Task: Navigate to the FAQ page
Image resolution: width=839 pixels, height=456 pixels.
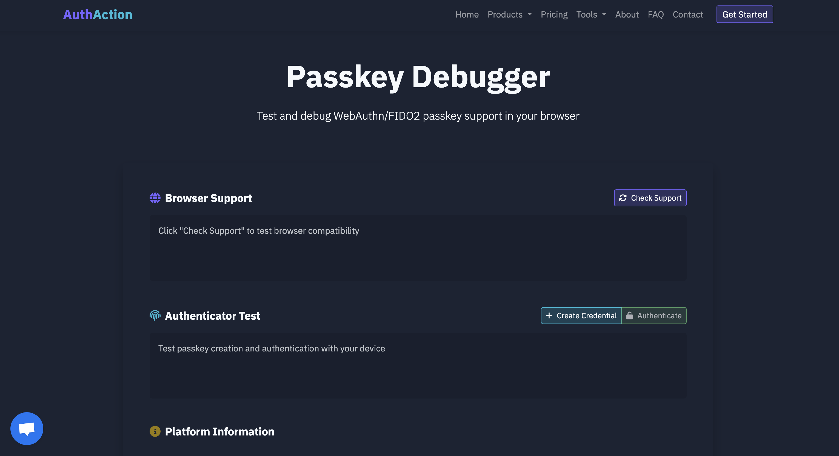Action: coord(655,14)
